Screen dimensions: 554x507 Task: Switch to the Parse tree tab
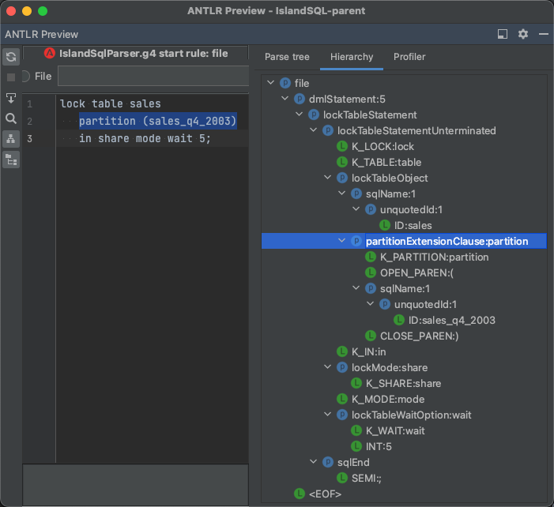coord(287,57)
